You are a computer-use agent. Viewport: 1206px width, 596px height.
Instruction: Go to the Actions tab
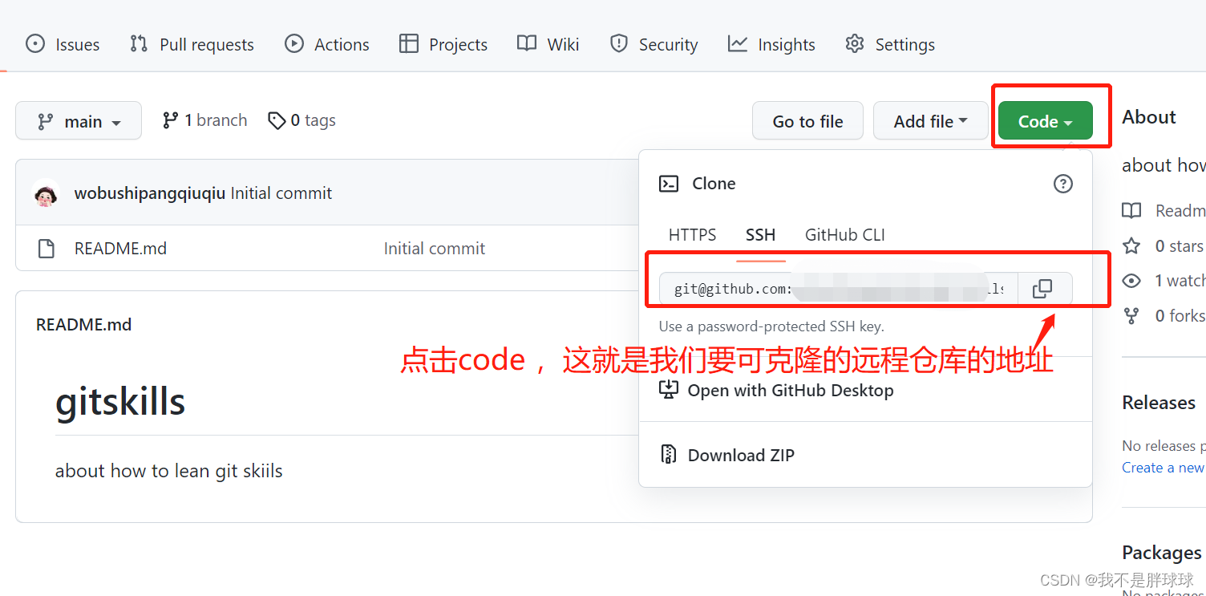pyautogui.click(x=327, y=44)
